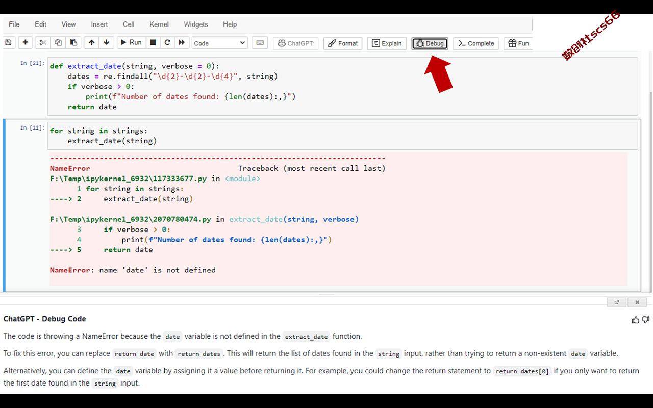Restart the kernel with circular arrow icon
The width and height of the screenshot is (653, 408).
[x=167, y=43]
